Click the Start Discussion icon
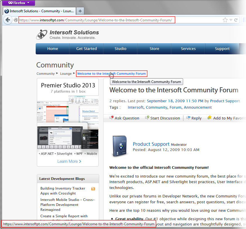Viewport: 246px width, 229px height. point(147,117)
